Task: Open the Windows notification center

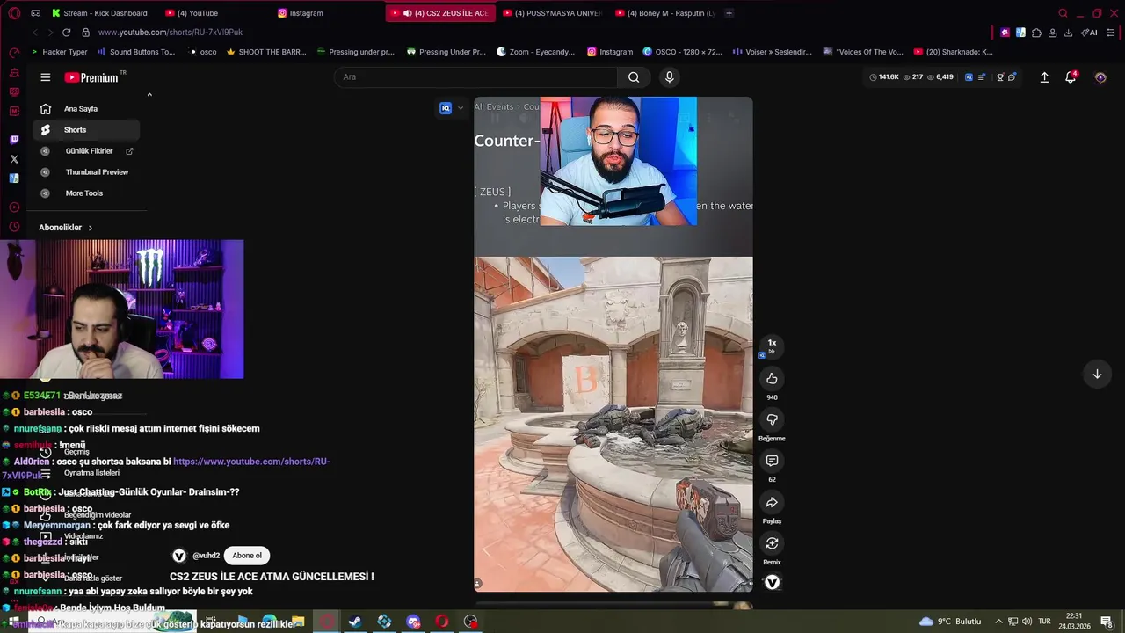Action: [x=1106, y=622]
